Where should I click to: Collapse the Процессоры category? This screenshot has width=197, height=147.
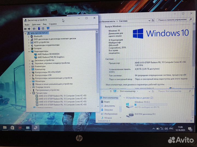(31, 93)
